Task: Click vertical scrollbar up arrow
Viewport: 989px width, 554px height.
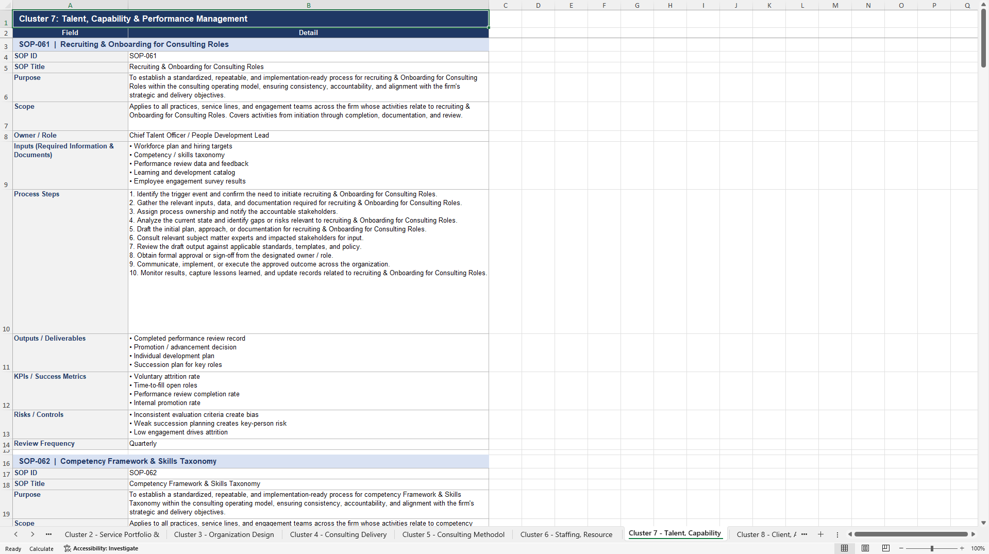Action: 983,5
